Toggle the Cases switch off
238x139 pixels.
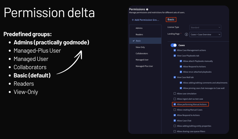coord(174,45)
